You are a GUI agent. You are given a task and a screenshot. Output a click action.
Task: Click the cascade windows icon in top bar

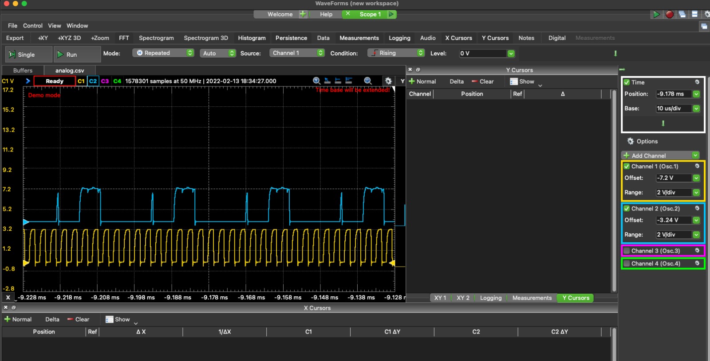click(682, 14)
